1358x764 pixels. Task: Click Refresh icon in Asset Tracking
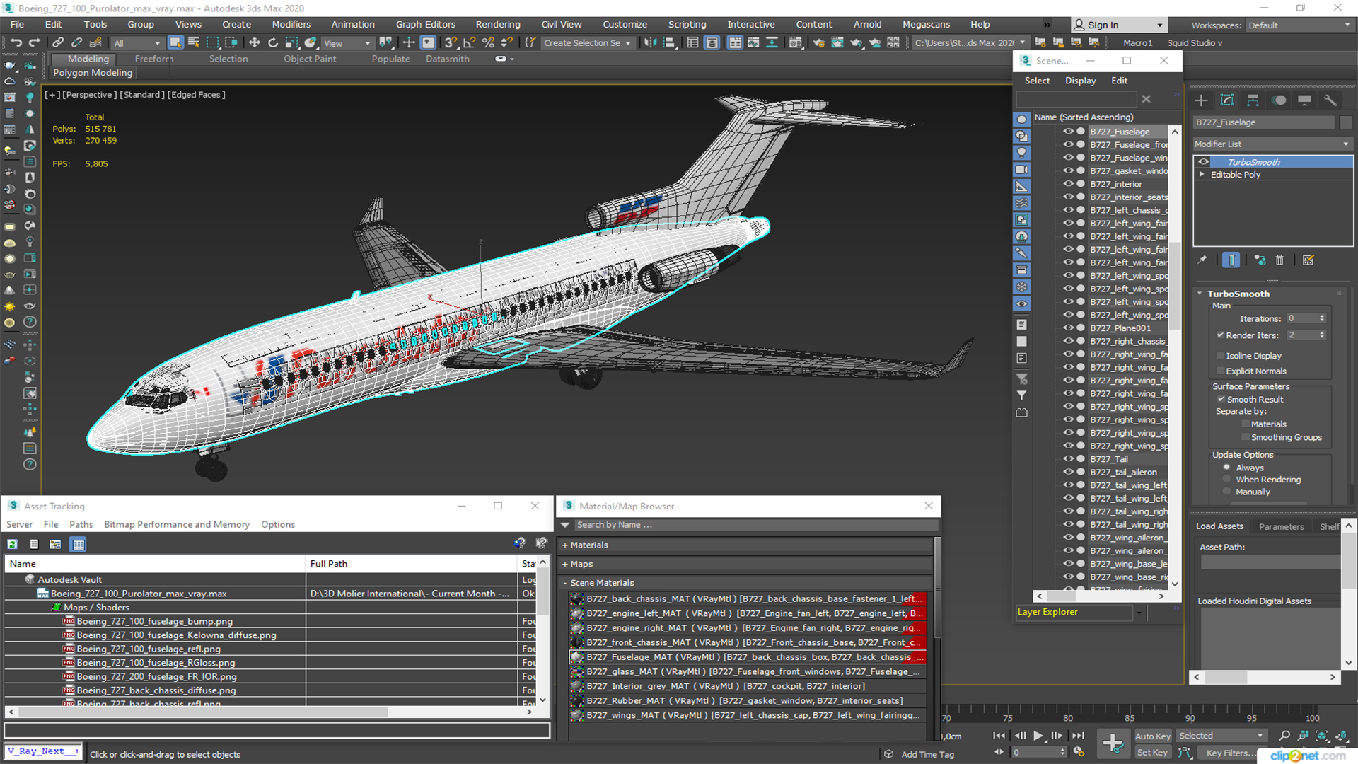[13, 544]
